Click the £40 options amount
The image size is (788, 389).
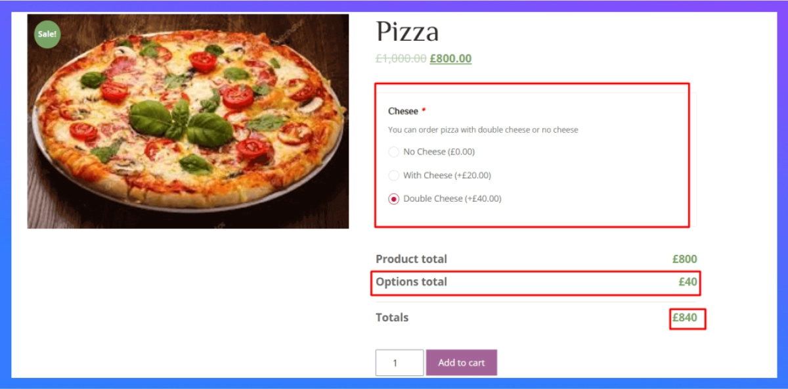pos(688,282)
